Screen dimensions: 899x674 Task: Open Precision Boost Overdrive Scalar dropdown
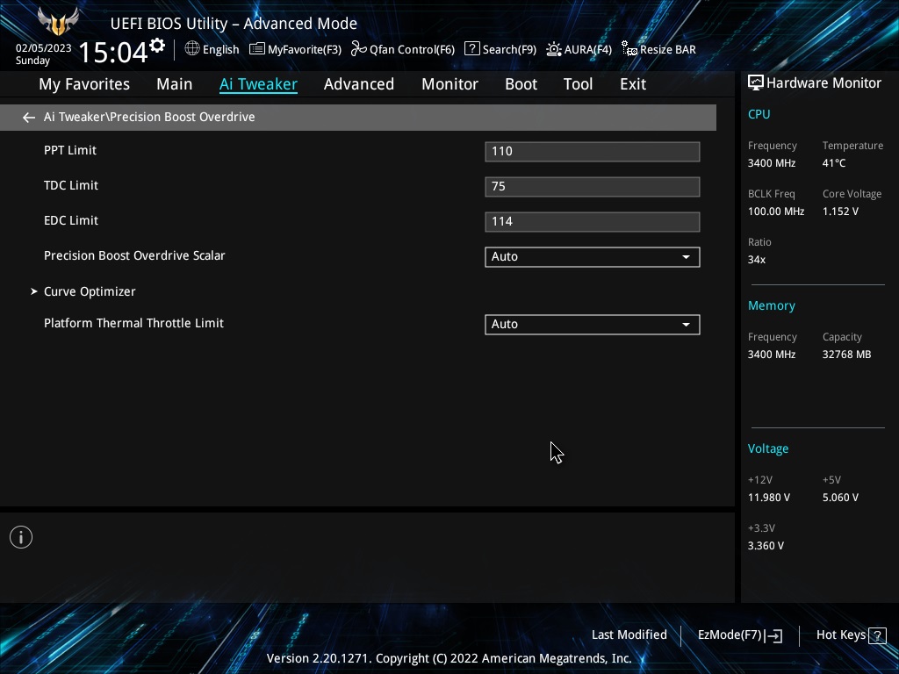pyautogui.click(x=593, y=257)
